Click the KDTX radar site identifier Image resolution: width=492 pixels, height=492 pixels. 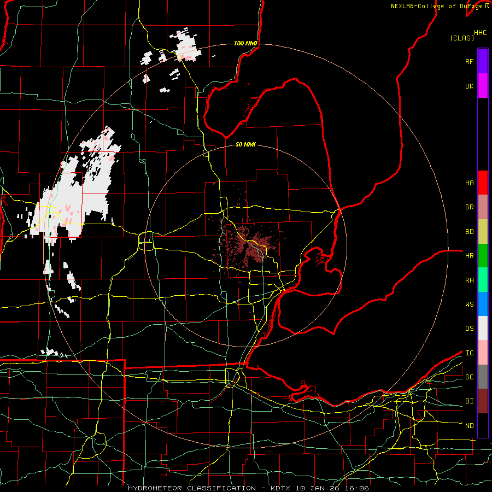click(280, 488)
